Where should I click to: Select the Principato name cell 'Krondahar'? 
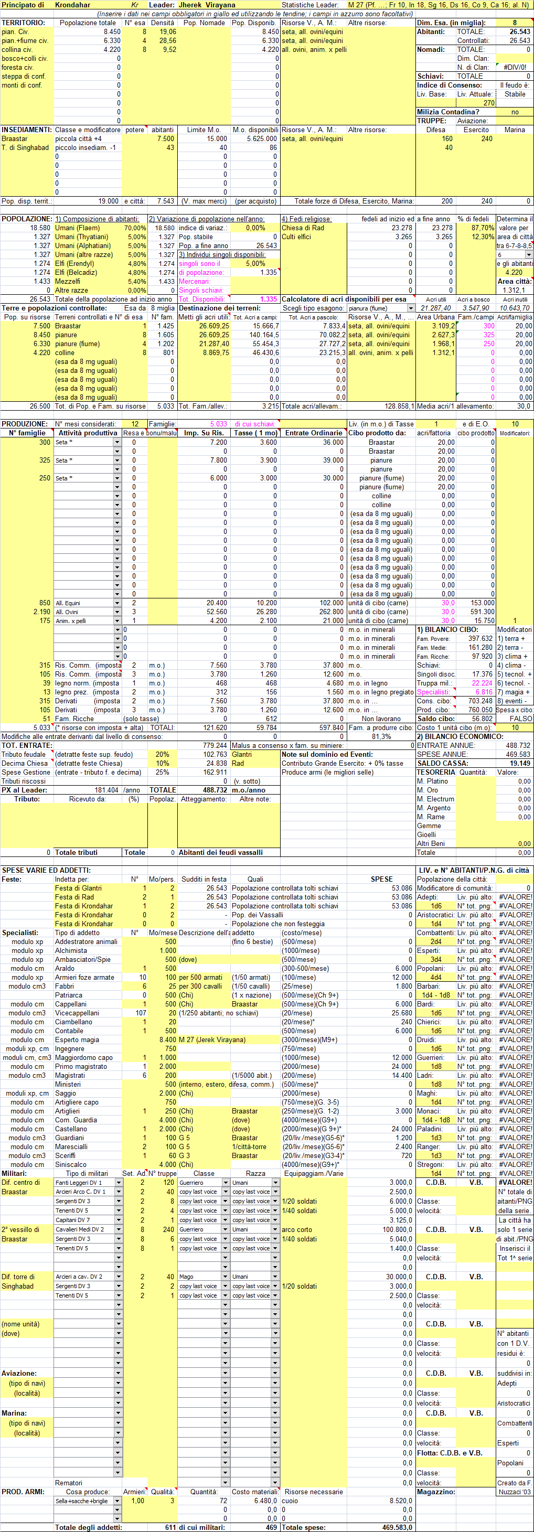click(x=88, y=5)
